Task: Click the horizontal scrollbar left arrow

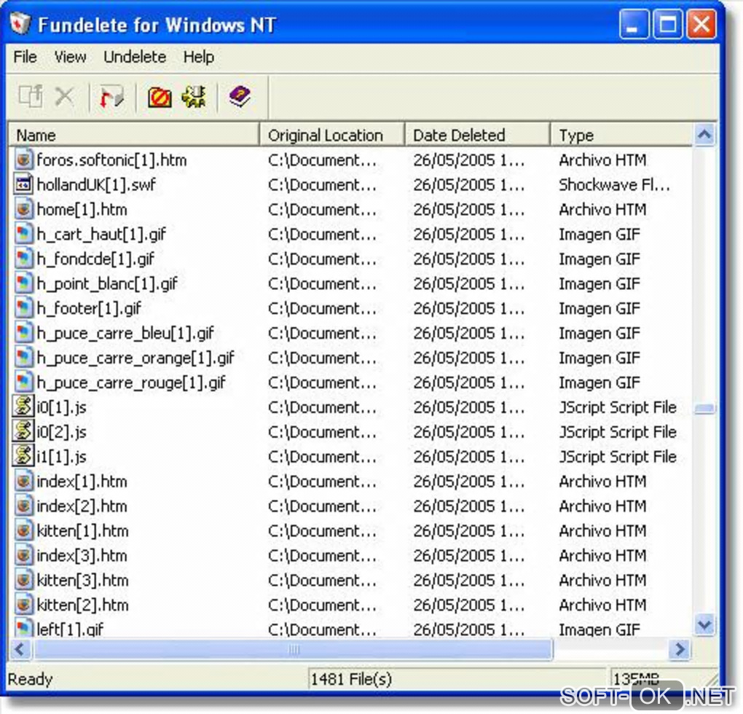Action: click(20, 648)
